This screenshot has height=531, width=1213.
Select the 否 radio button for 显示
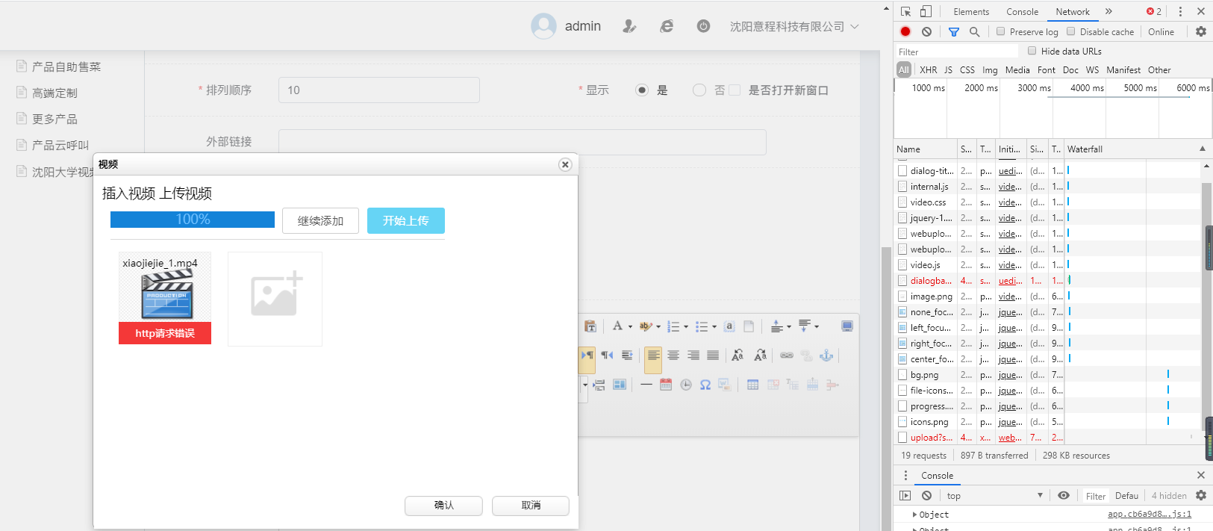point(699,90)
